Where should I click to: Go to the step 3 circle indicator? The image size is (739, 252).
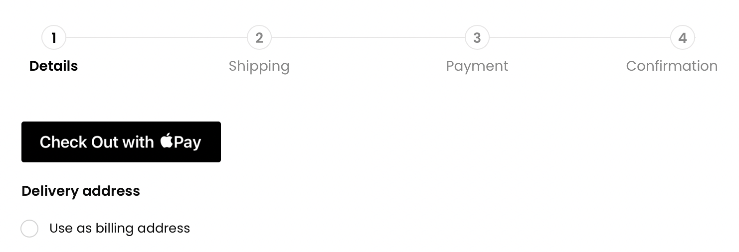tap(477, 37)
